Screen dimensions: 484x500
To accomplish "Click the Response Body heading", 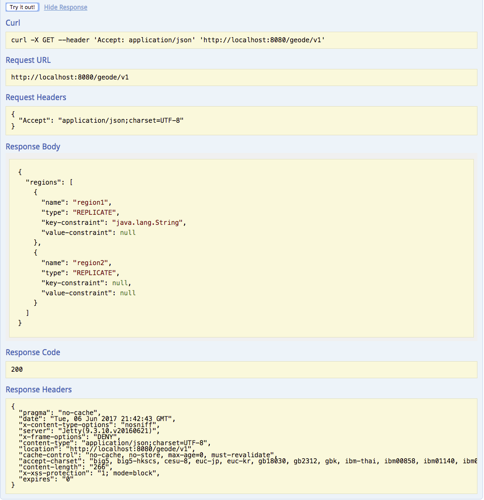I will click(33, 147).
